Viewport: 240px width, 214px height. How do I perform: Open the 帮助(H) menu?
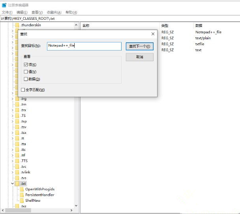[71, 12]
